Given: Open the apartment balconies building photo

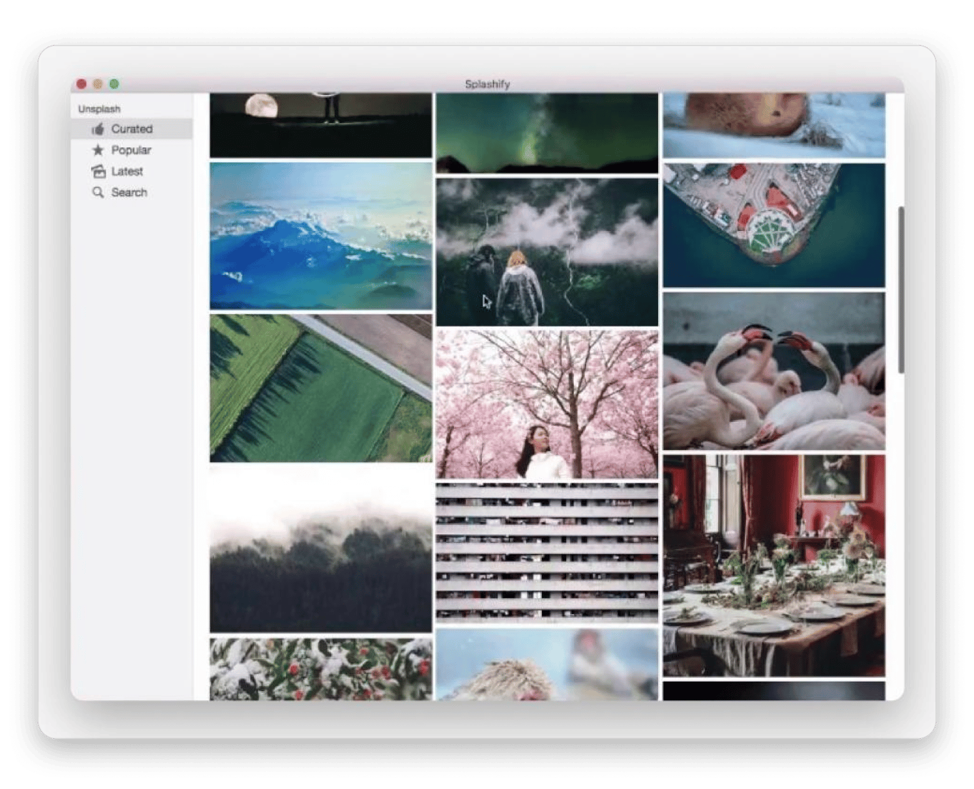Looking at the screenshot, I should click(x=547, y=552).
